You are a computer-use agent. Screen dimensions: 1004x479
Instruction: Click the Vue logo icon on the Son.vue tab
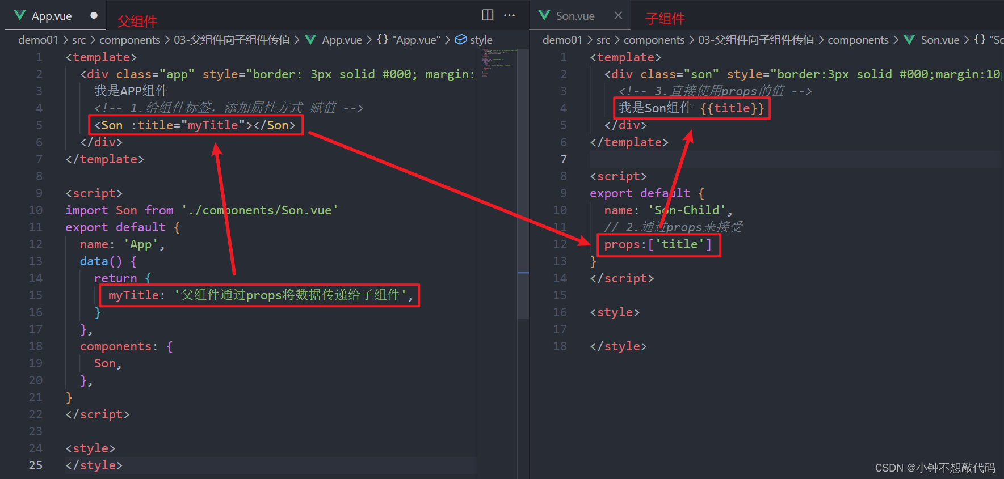tap(544, 15)
